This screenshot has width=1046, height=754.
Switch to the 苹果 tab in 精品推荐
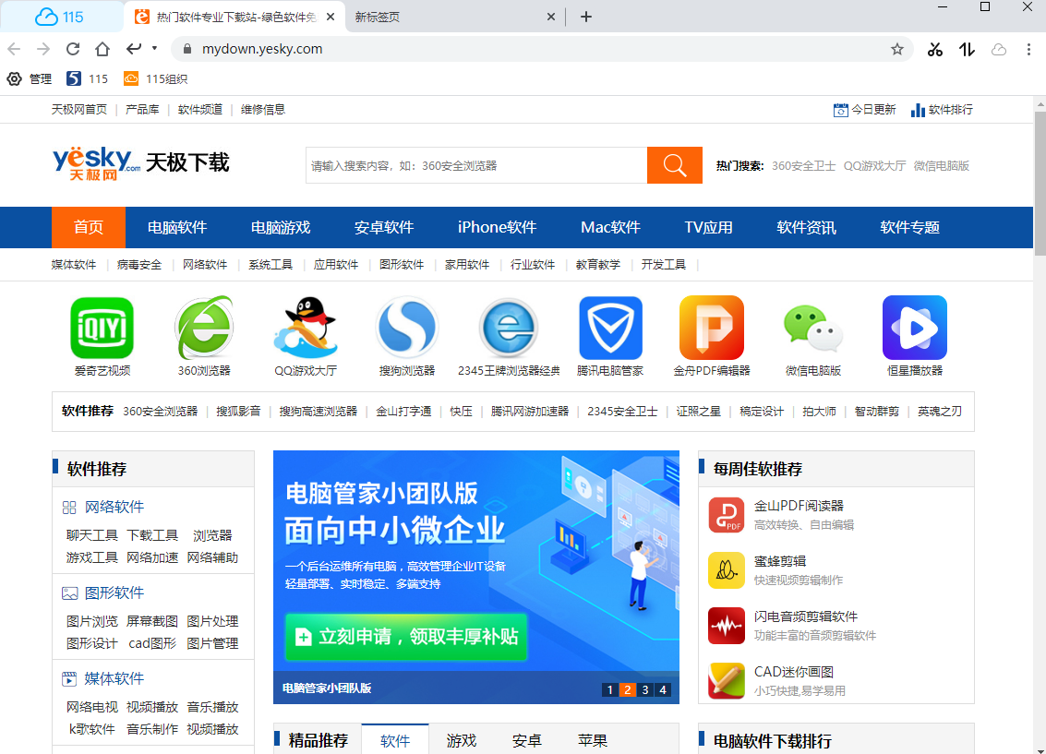[593, 740]
